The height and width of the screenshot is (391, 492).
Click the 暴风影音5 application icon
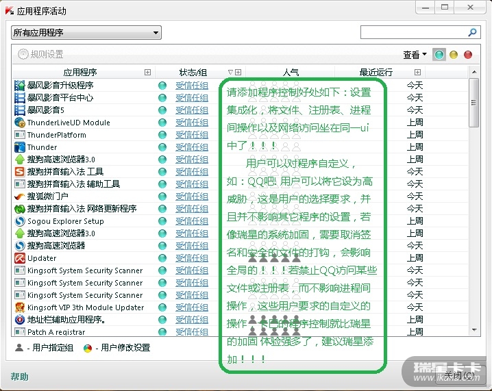(x=19, y=110)
